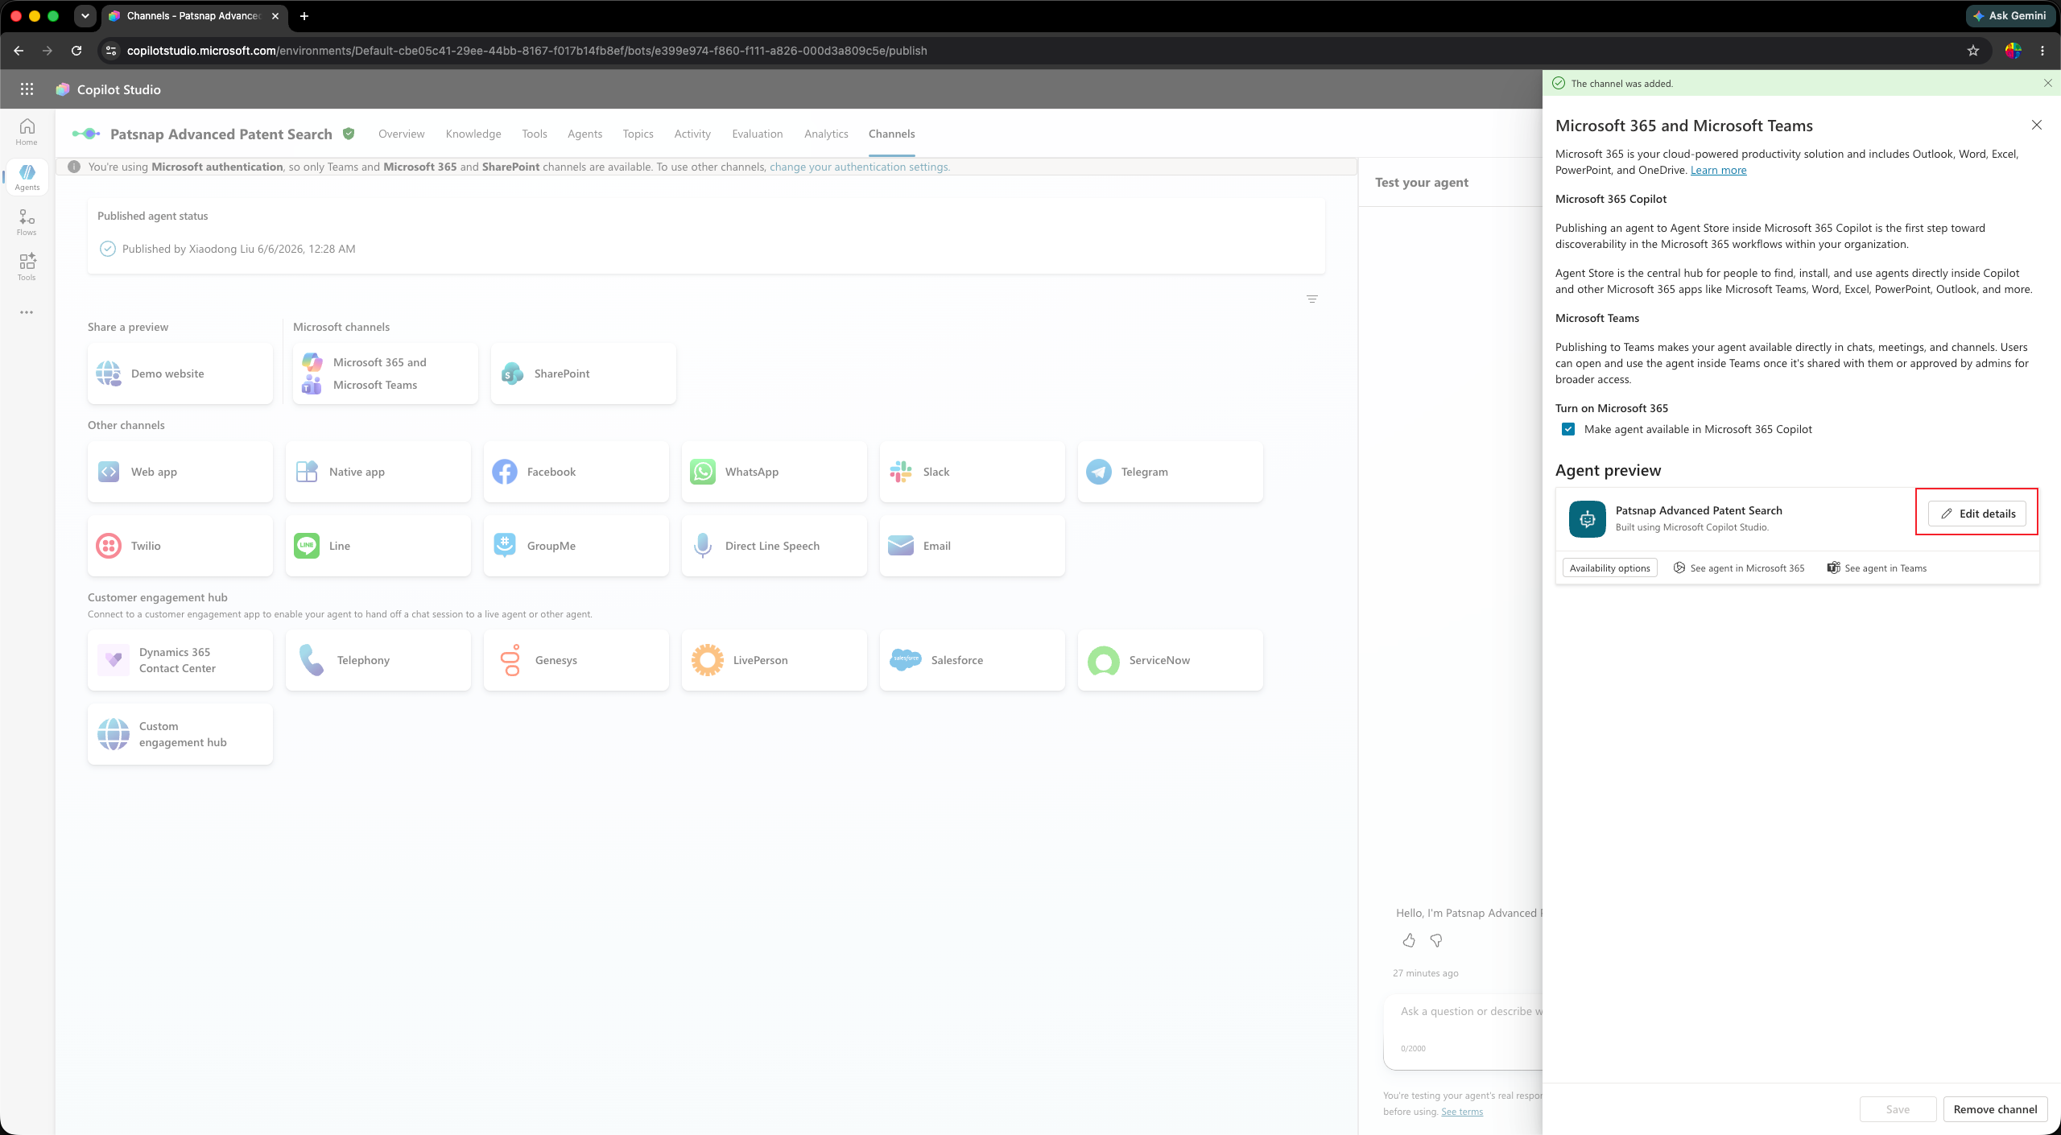The width and height of the screenshot is (2061, 1135).
Task: Click the thumbs down feedback icon
Action: tap(1436, 940)
